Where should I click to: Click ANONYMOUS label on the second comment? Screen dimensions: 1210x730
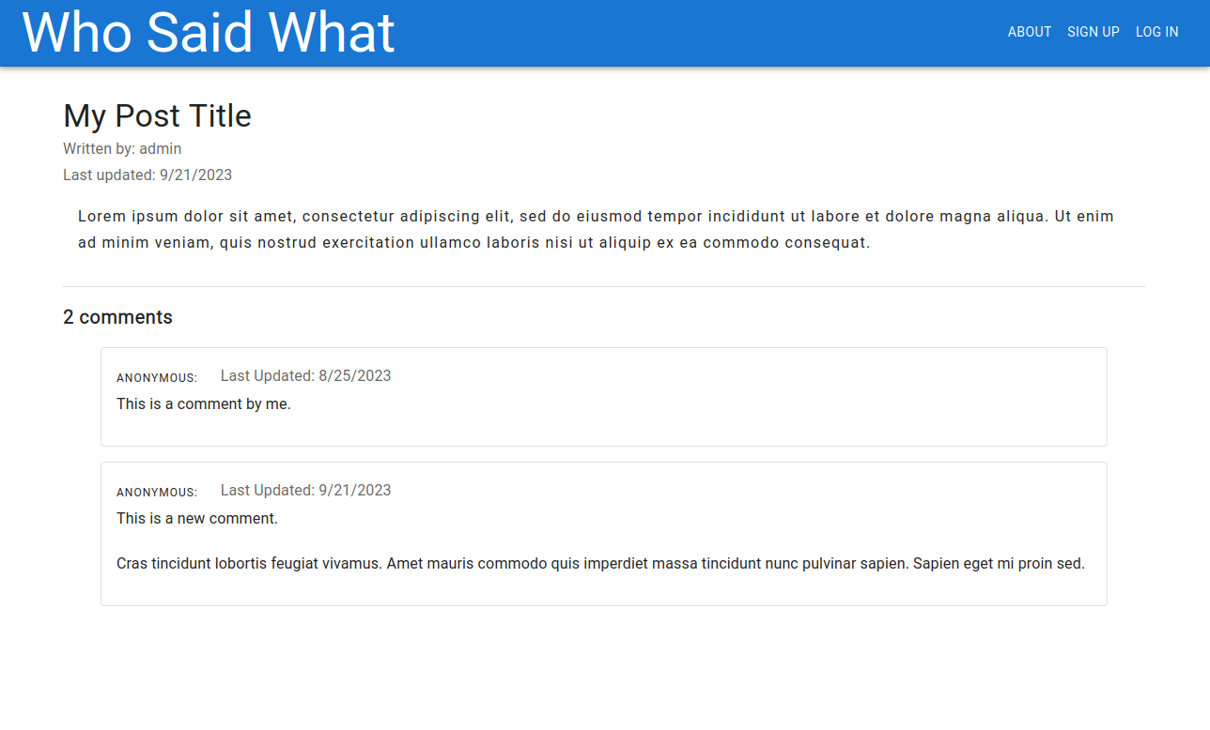tap(156, 492)
